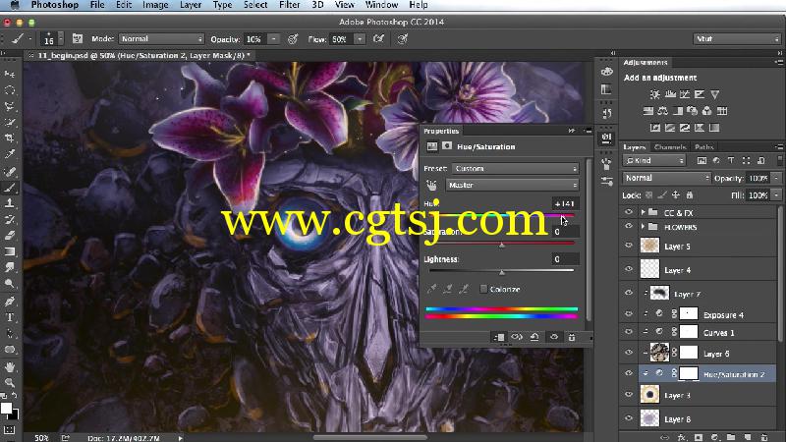The width and height of the screenshot is (786, 442).
Task: Toggle adjustment visibility eye in Properties footer
Action: (554, 337)
